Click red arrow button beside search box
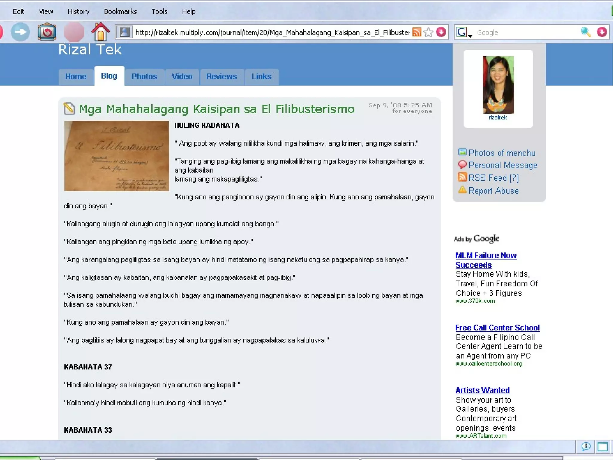 coord(602,32)
